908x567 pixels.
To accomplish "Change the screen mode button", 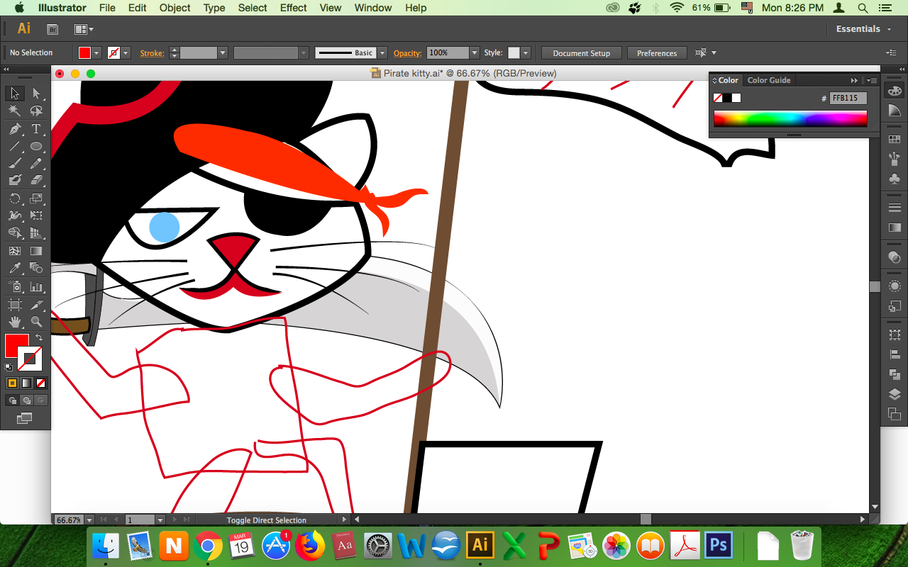I will pyautogui.click(x=25, y=418).
